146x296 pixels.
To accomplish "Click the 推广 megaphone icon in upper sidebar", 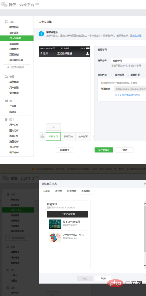I will point(6,101).
